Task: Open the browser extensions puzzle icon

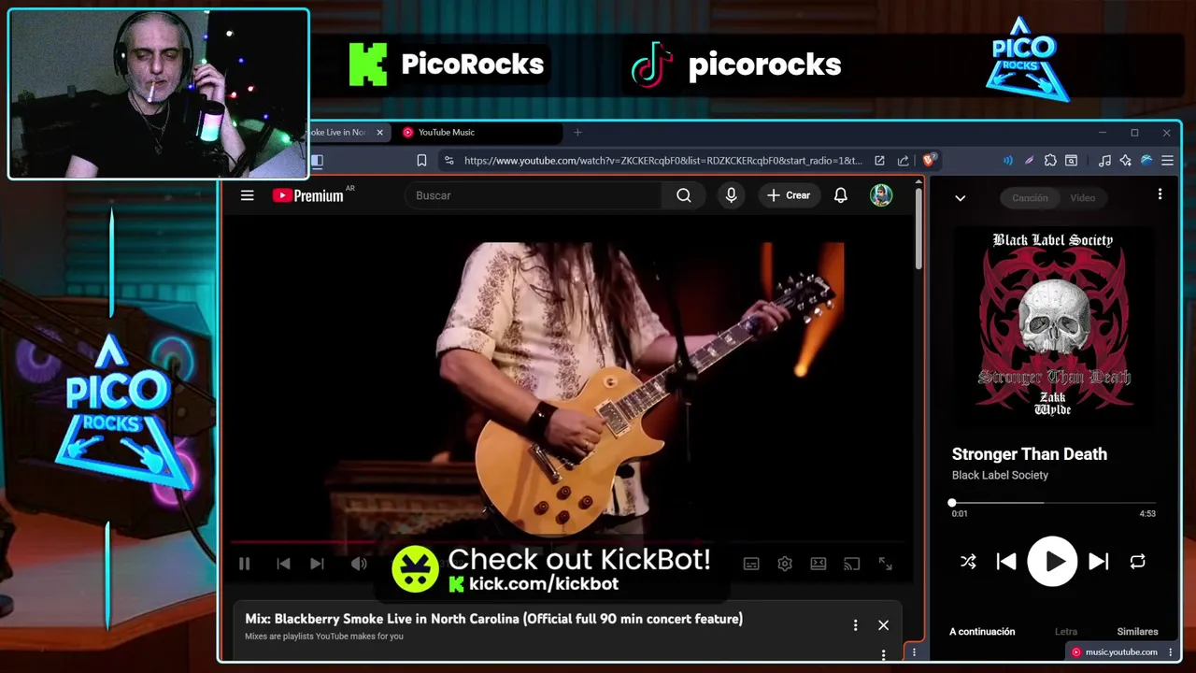Action: point(1050,161)
